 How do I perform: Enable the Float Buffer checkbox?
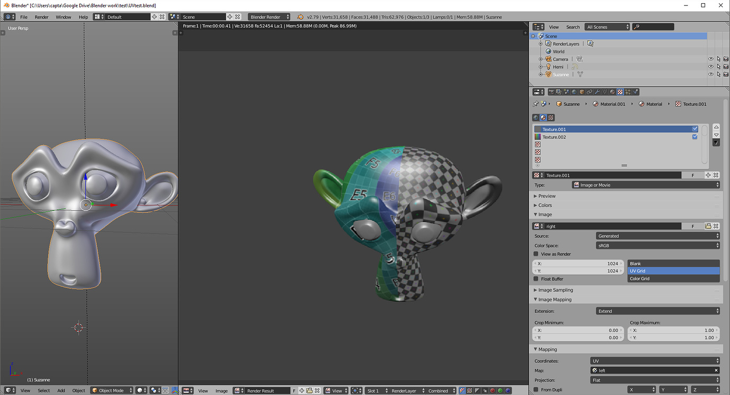(x=536, y=279)
